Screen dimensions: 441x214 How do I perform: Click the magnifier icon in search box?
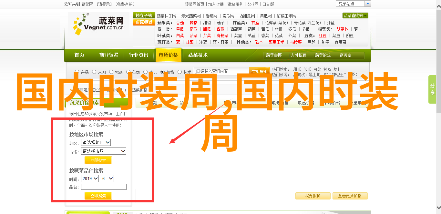pyautogui.click(x=197, y=71)
